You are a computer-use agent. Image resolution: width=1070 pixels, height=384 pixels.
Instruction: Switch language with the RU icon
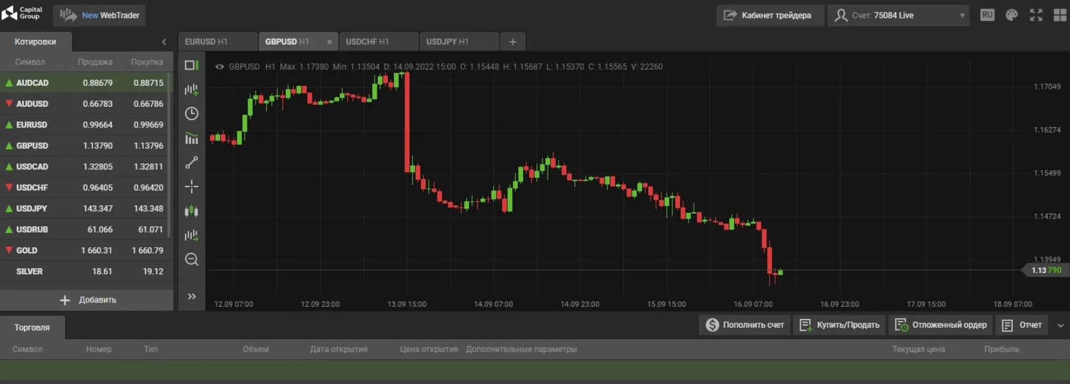tap(987, 15)
